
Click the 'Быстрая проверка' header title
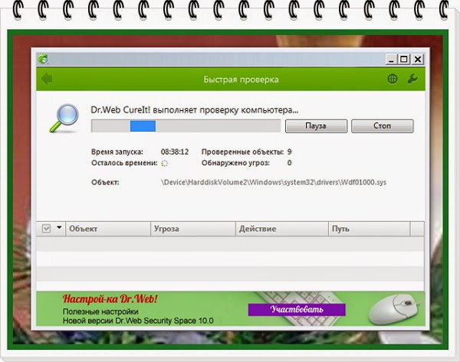click(242, 80)
